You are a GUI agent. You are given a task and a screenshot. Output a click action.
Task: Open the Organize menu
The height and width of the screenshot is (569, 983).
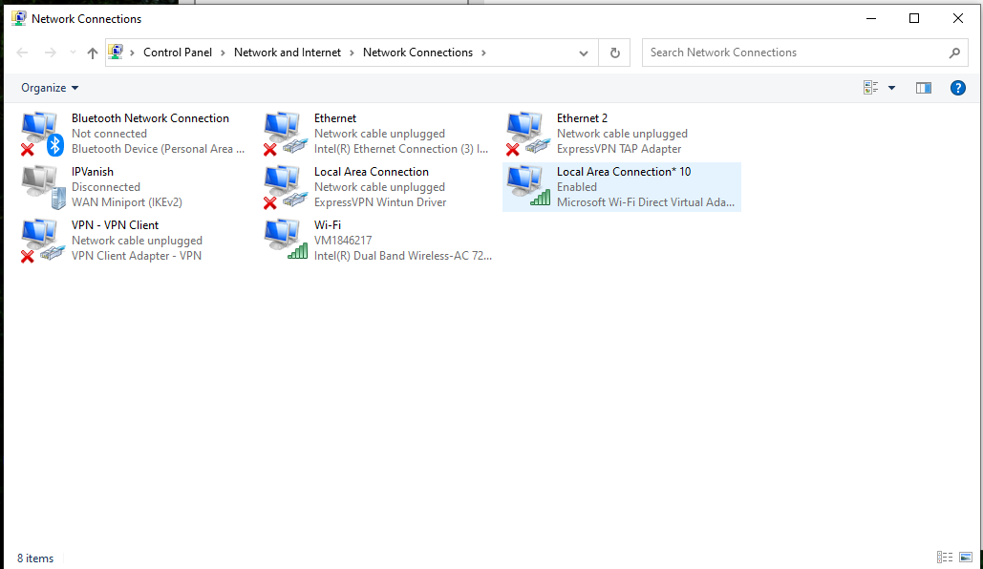50,88
